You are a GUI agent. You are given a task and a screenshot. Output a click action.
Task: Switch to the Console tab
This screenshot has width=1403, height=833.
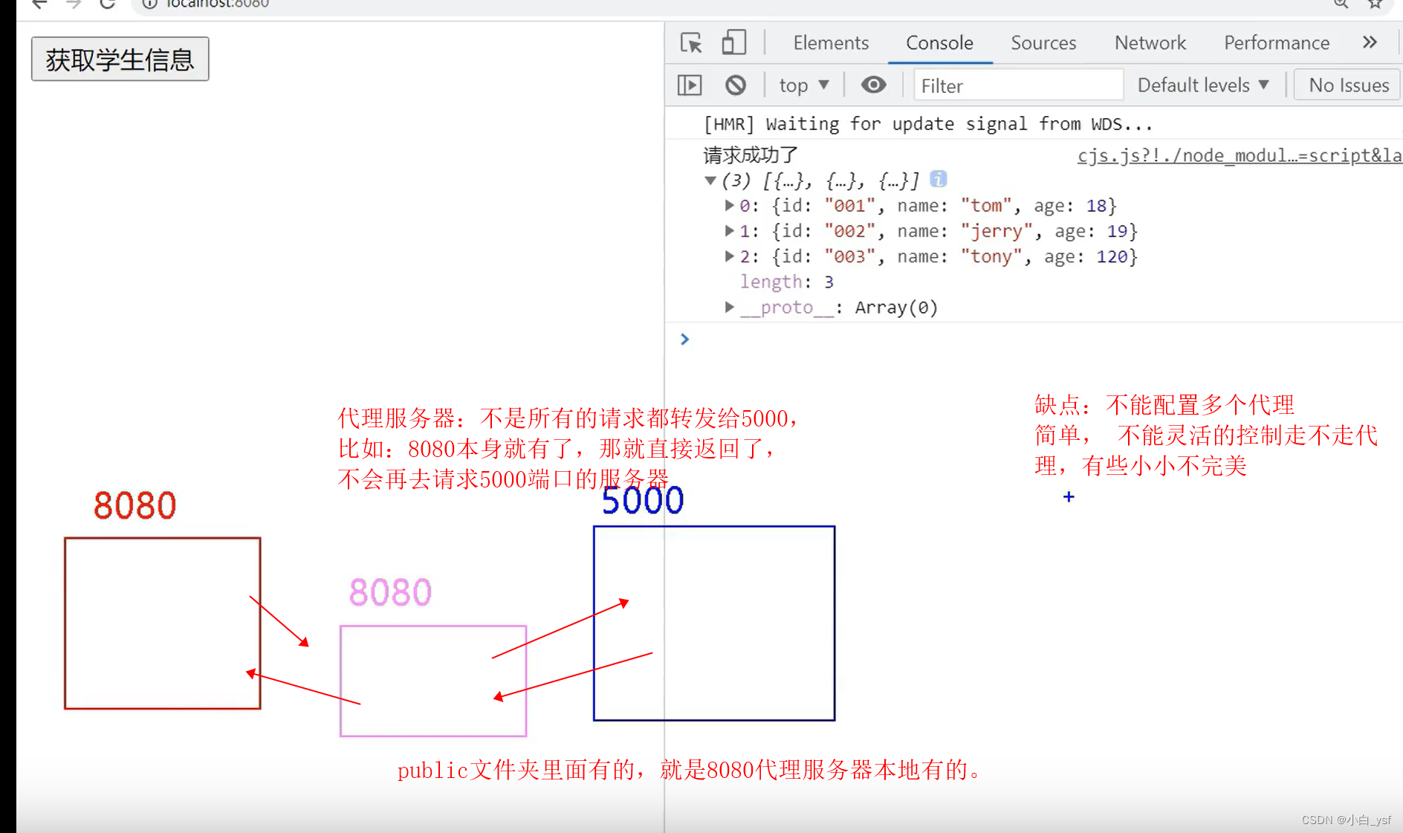click(939, 43)
